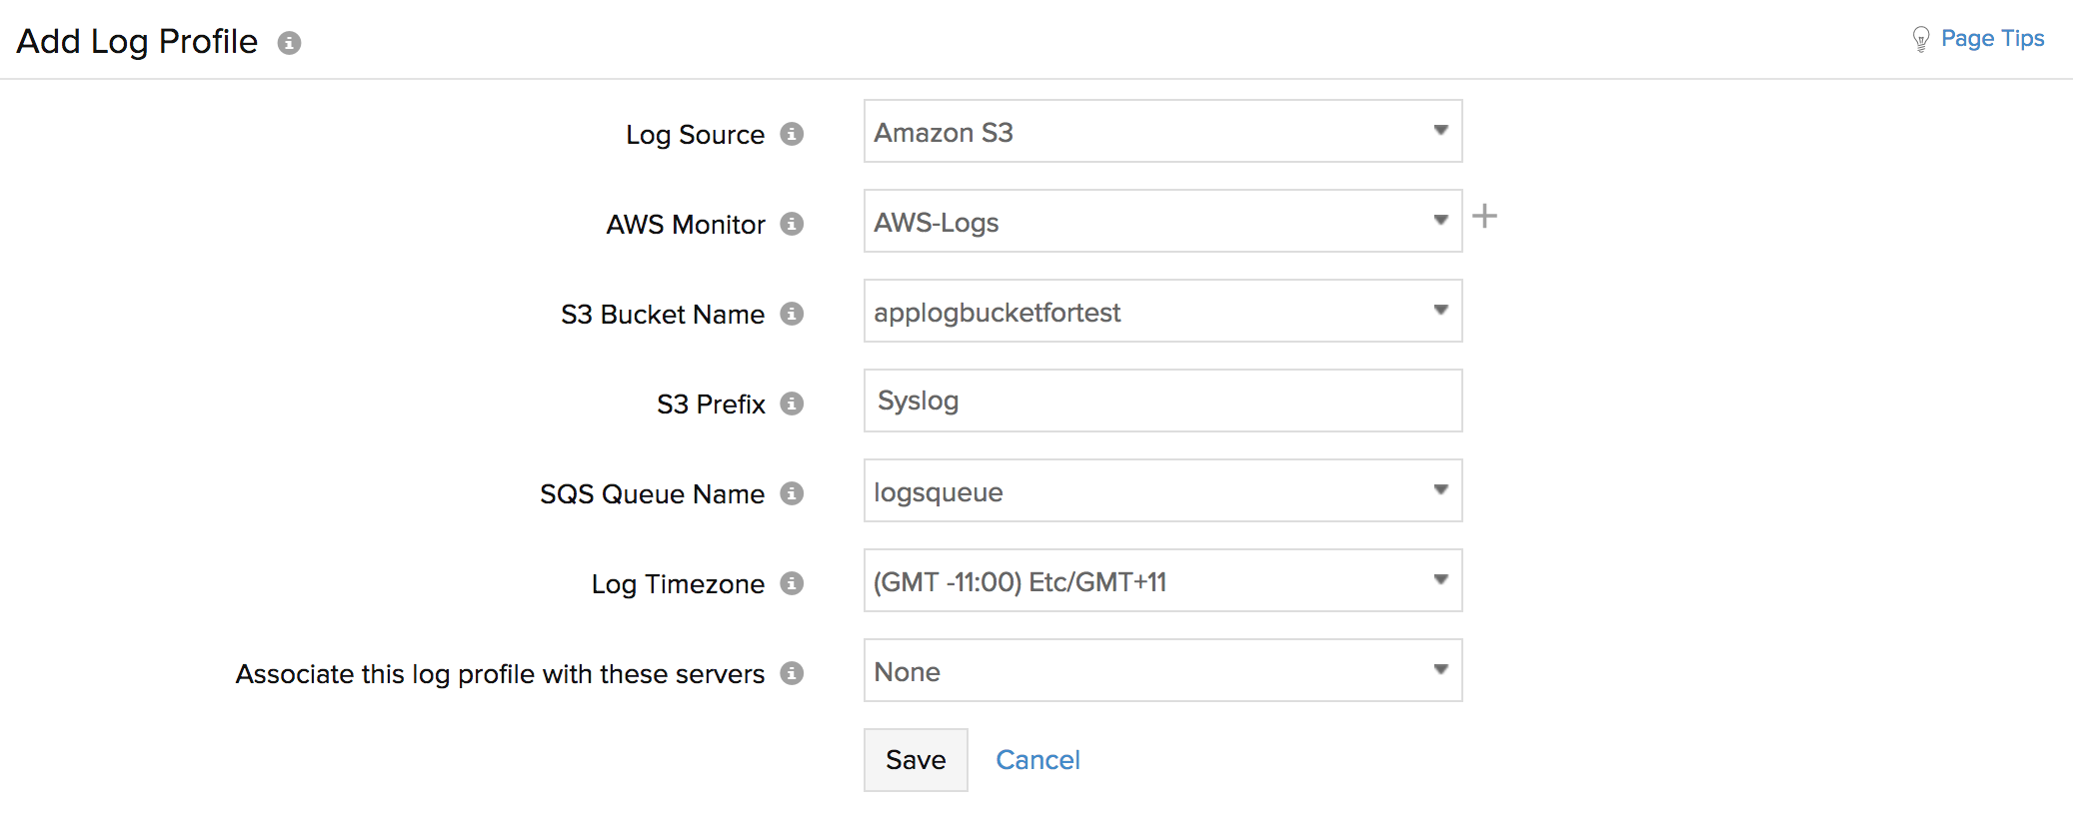
Task: Click the SQS Queue Name info icon
Action: pos(792,493)
